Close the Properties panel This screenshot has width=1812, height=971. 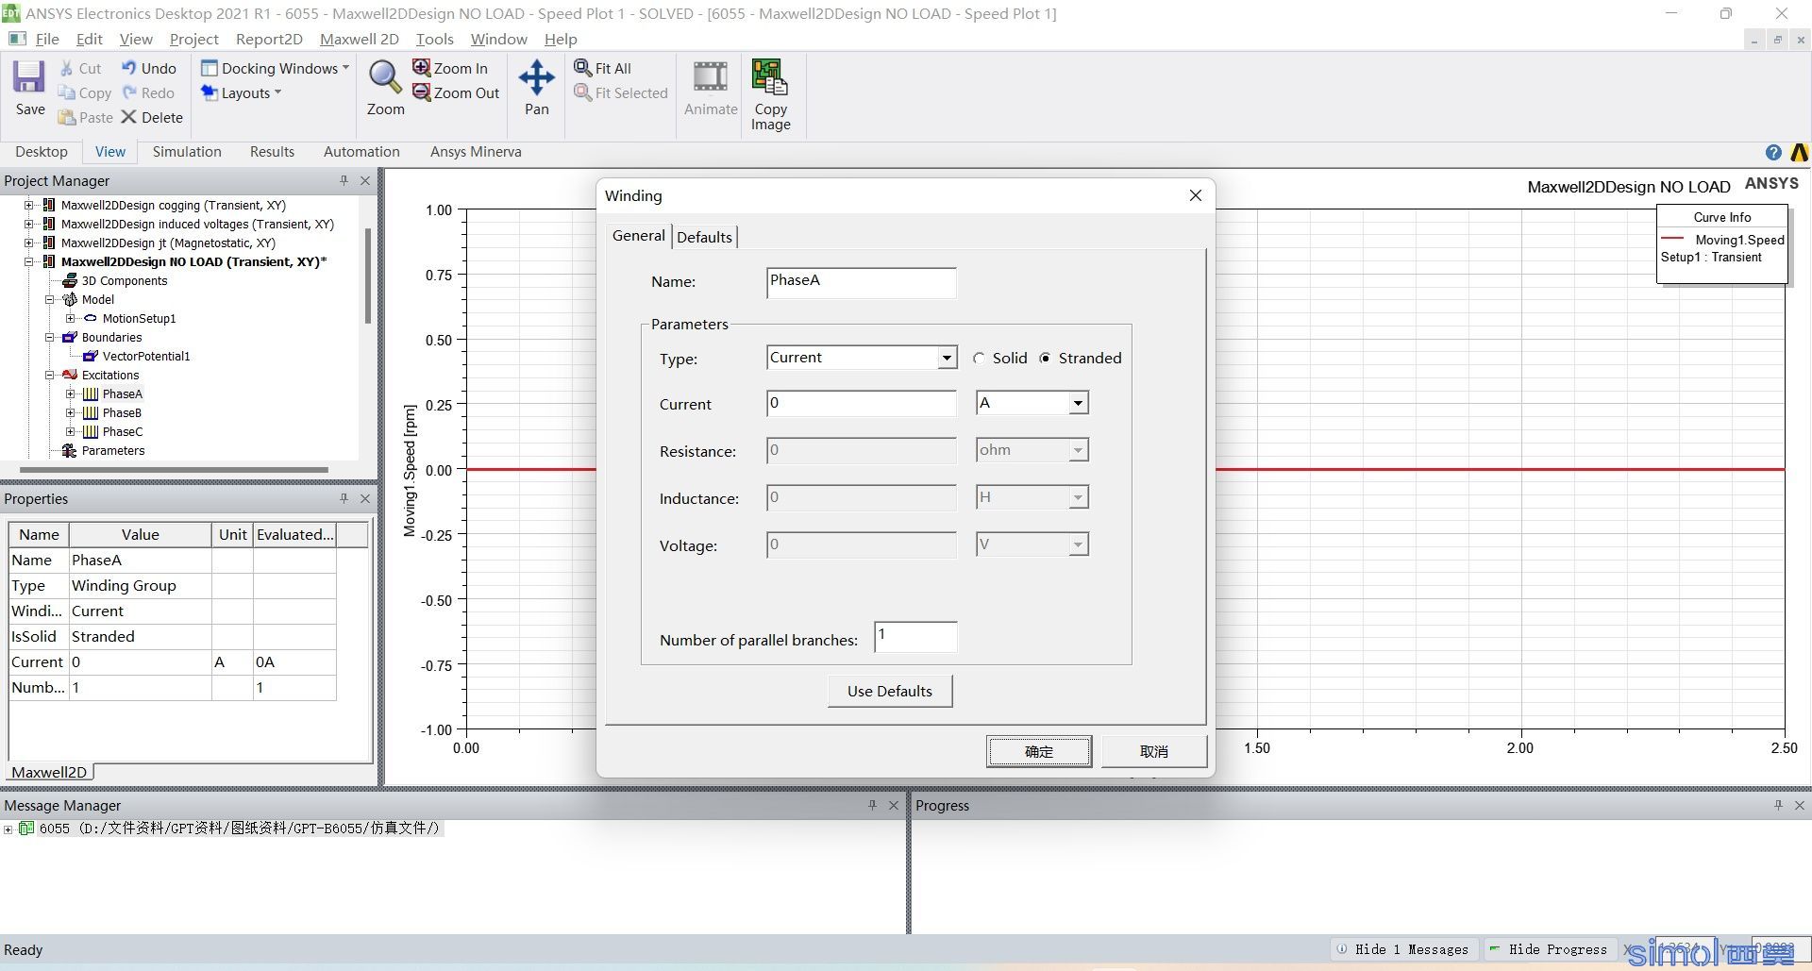pyautogui.click(x=365, y=498)
